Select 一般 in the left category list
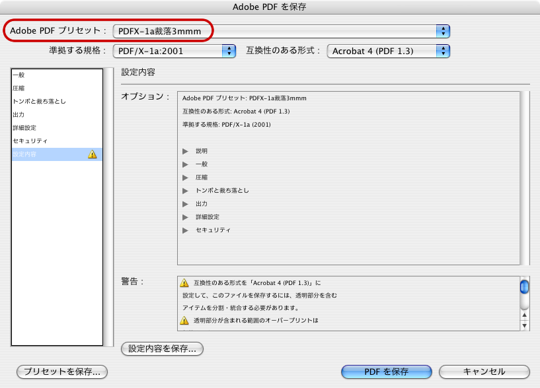Image resolution: width=540 pixels, height=388 pixels. (x=57, y=75)
